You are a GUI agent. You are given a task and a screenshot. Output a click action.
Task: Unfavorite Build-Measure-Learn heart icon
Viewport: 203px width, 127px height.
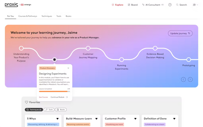pos(96,119)
